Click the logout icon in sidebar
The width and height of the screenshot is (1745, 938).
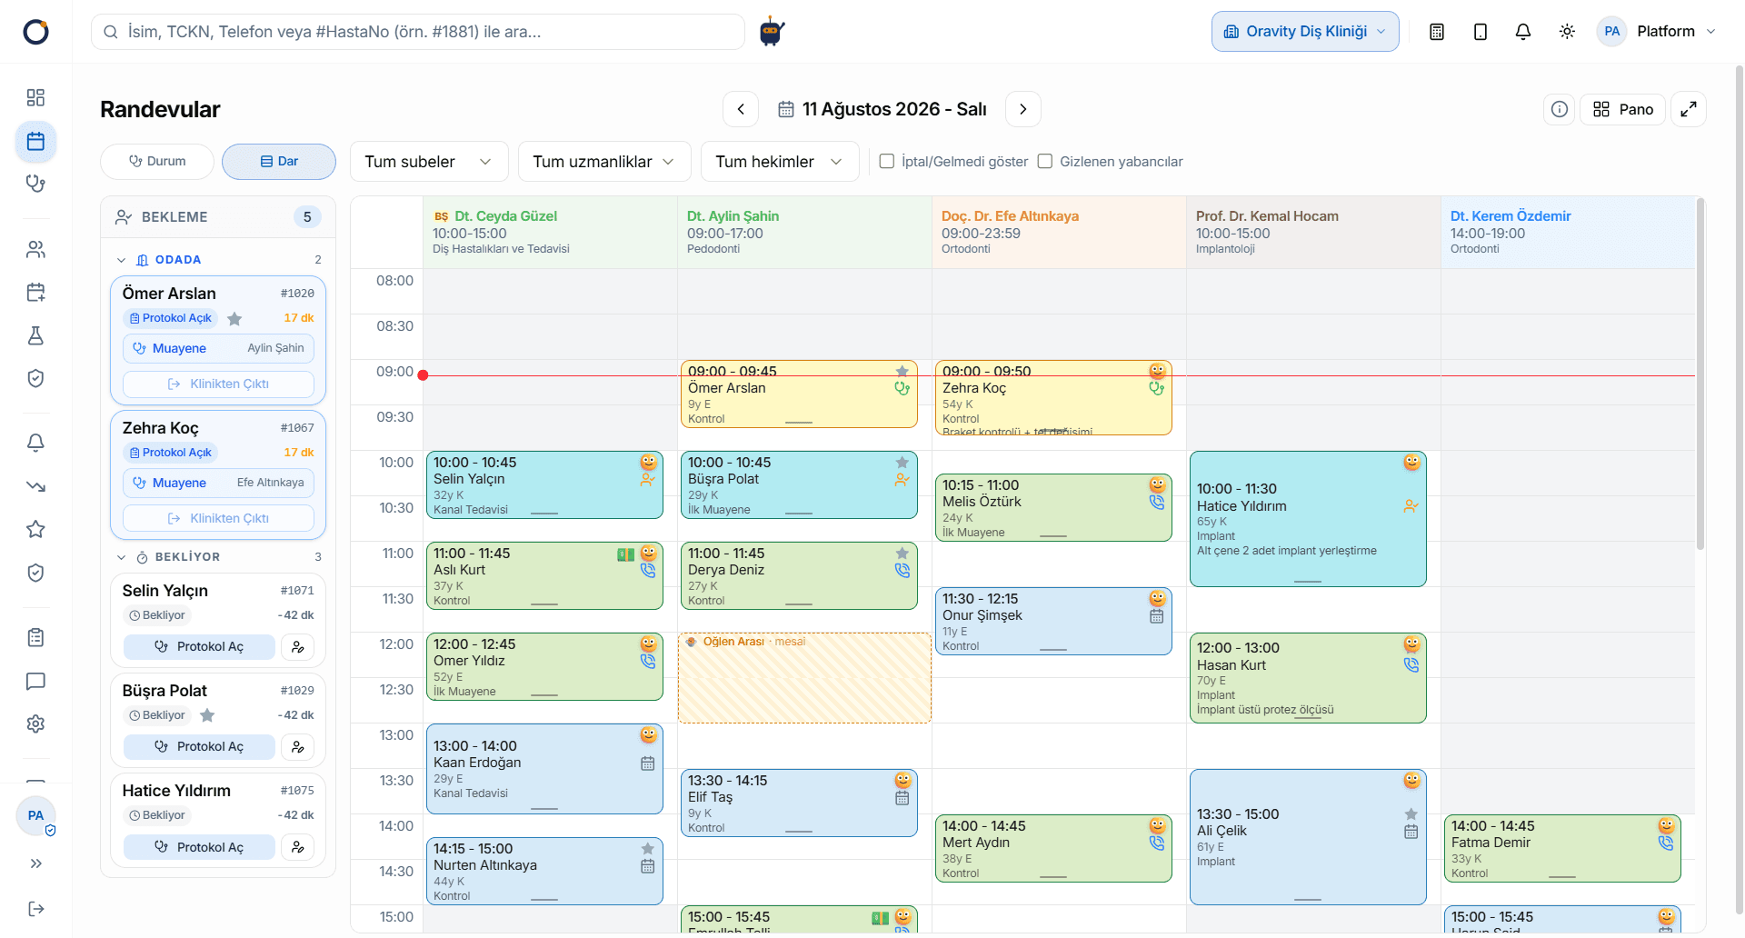(x=35, y=909)
